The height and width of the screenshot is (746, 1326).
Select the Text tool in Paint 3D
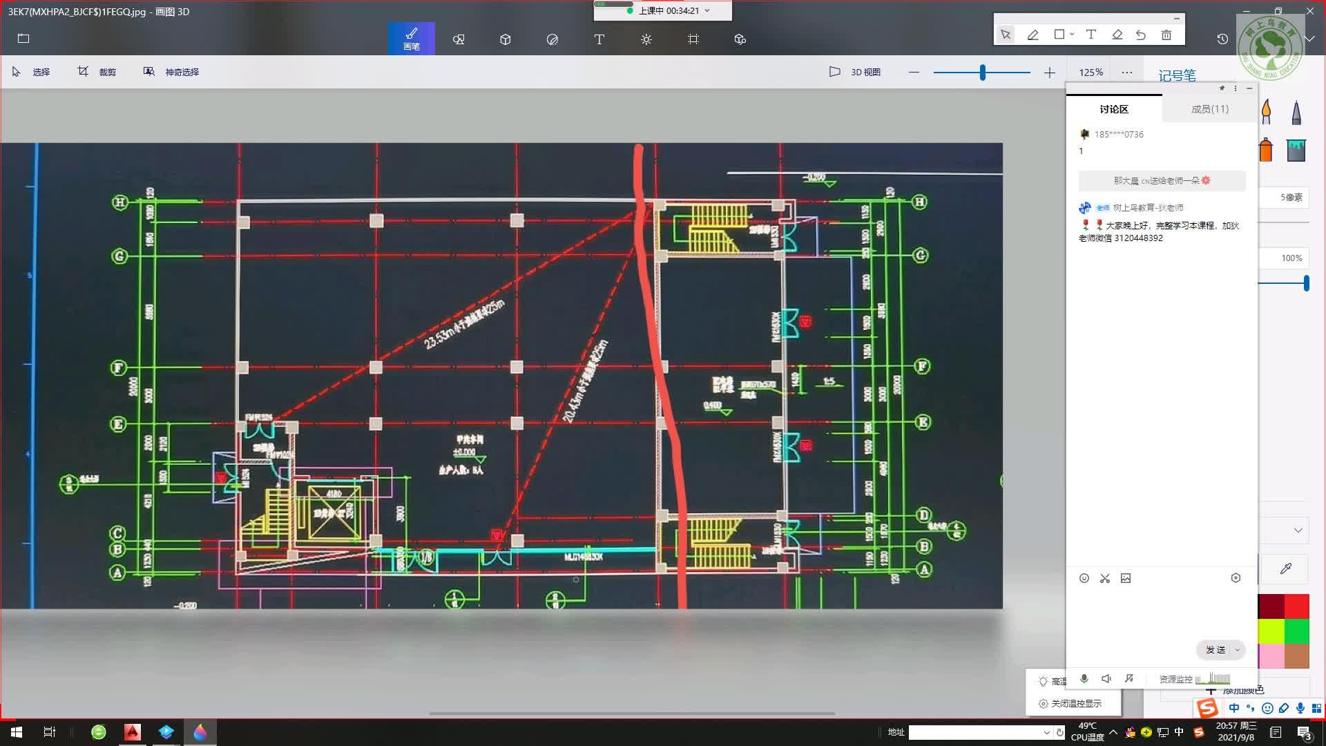tap(599, 39)
